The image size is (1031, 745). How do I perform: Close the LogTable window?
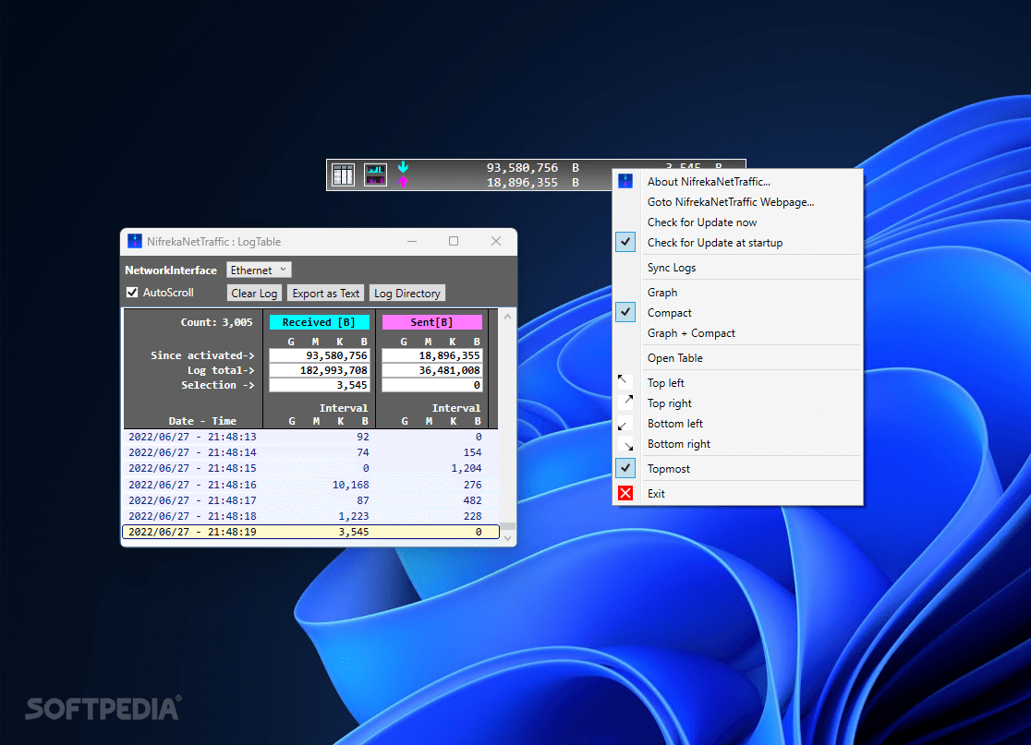click(496, 241)
